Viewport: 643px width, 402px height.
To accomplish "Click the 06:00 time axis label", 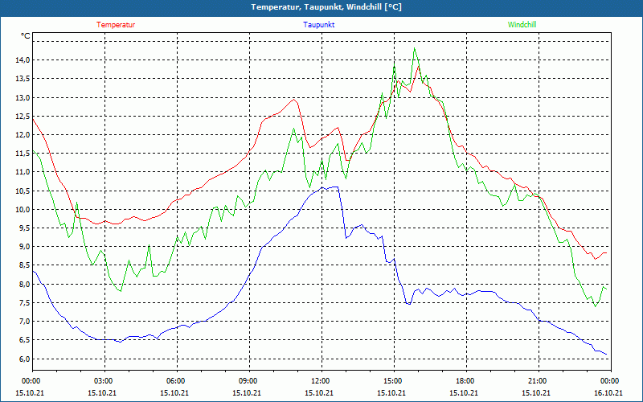I will [176, 381].
